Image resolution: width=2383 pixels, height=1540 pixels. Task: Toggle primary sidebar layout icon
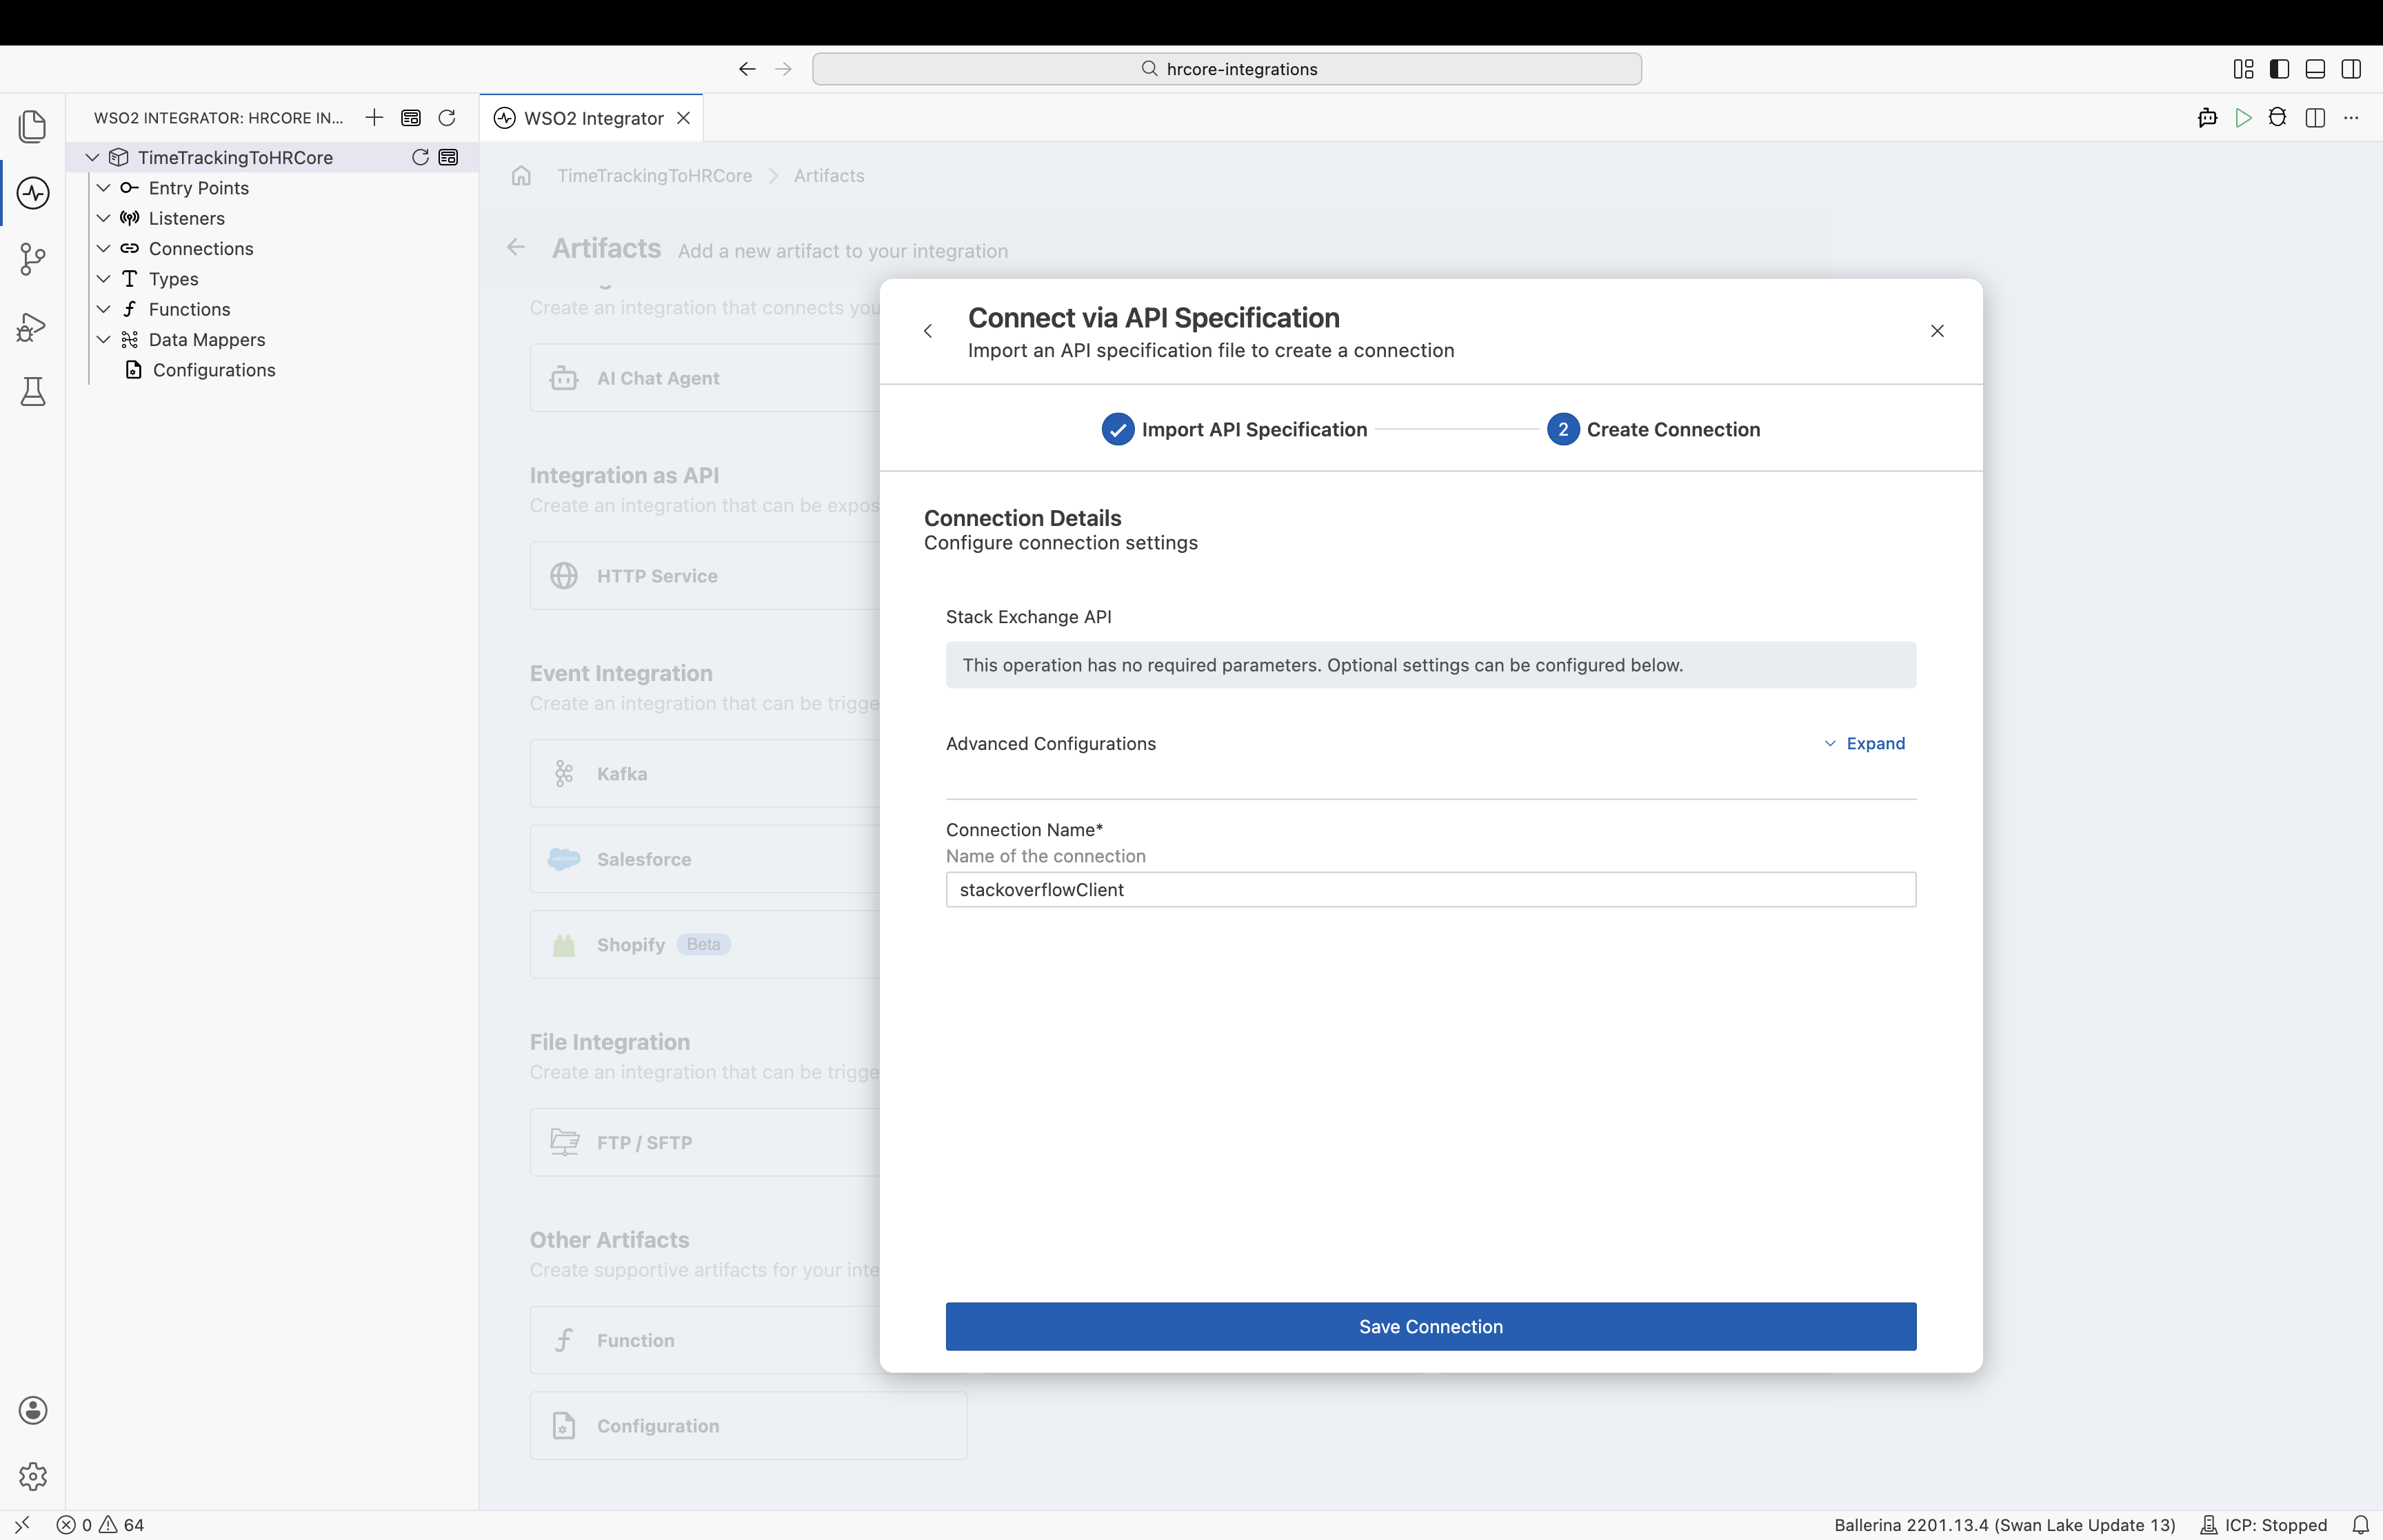point(2279,69)
